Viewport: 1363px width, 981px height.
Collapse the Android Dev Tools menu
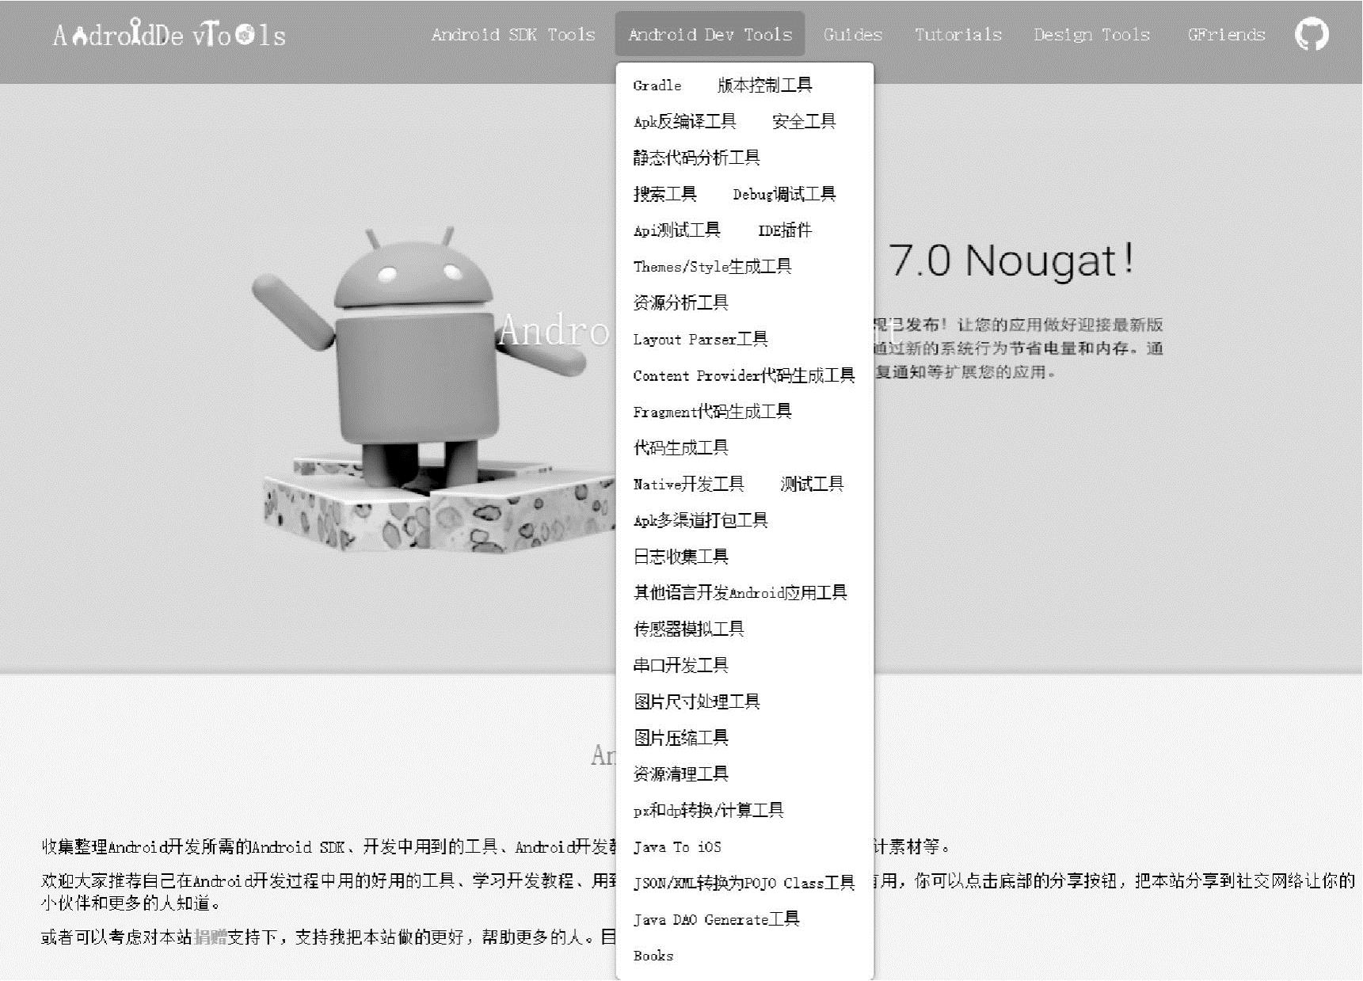click(x=710, y=35)
